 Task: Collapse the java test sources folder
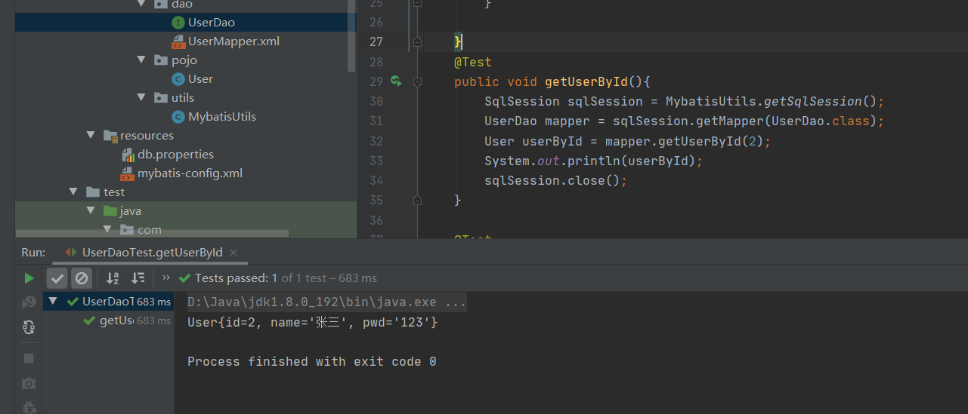pos(91,210)
